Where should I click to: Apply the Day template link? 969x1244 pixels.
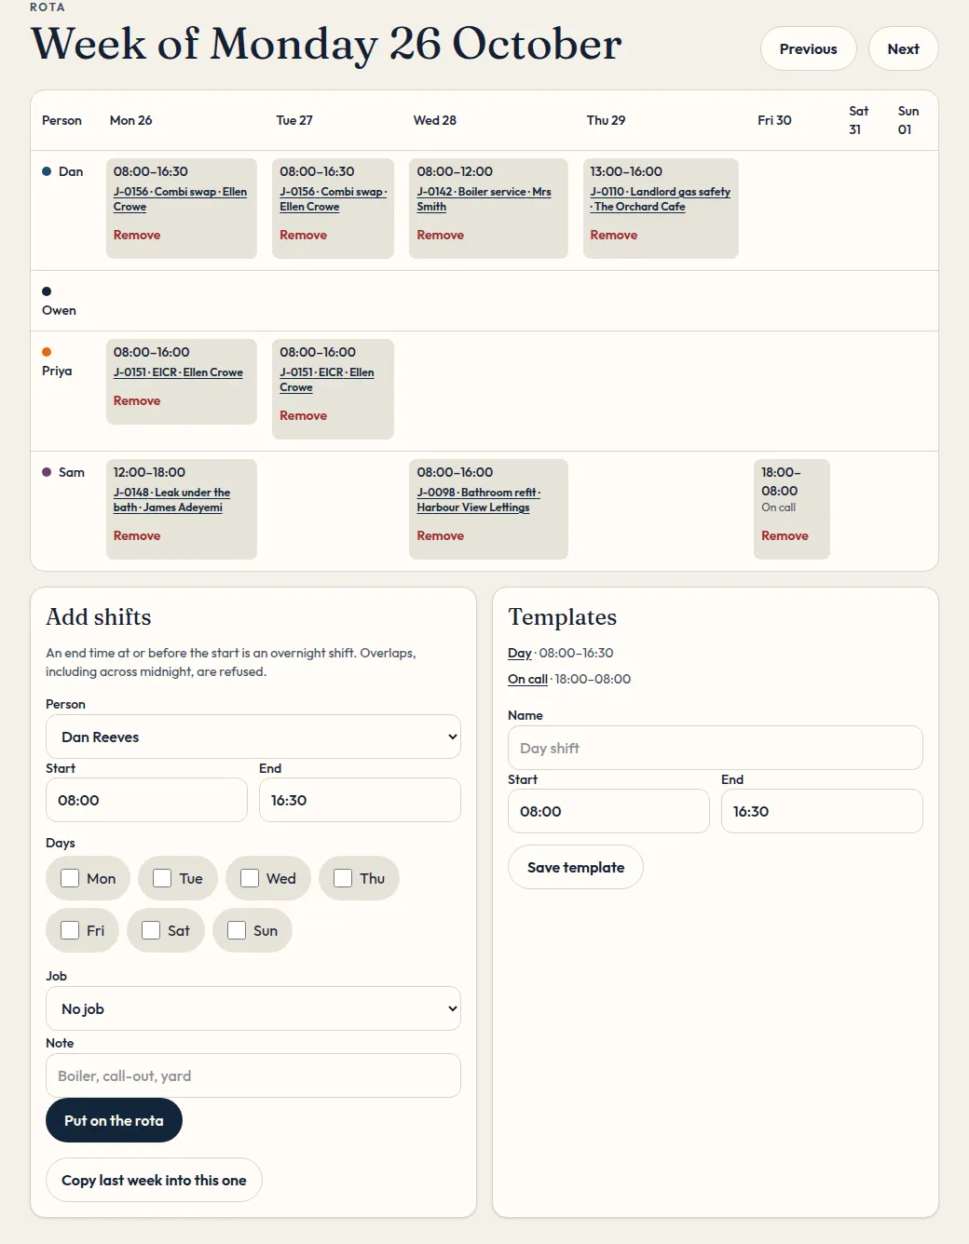tap(520, 653)
